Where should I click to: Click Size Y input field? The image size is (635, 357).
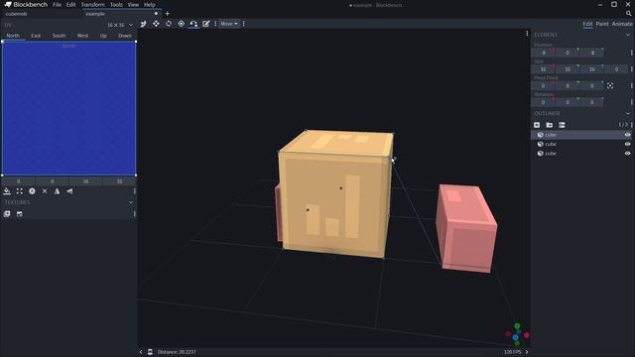(x=568, y=69)
